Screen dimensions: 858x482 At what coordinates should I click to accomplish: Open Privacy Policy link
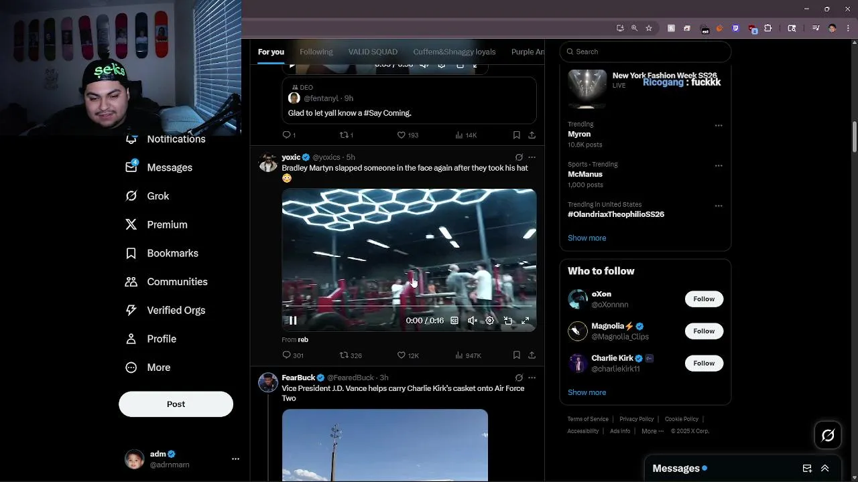pyautogui.click(x=636, y=419)
